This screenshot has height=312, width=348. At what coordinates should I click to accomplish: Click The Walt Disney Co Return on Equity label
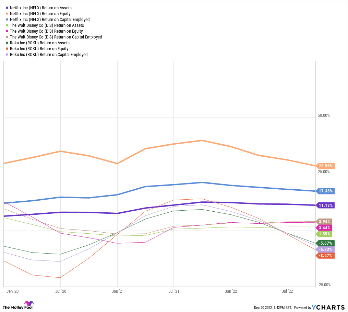[46, 31]
